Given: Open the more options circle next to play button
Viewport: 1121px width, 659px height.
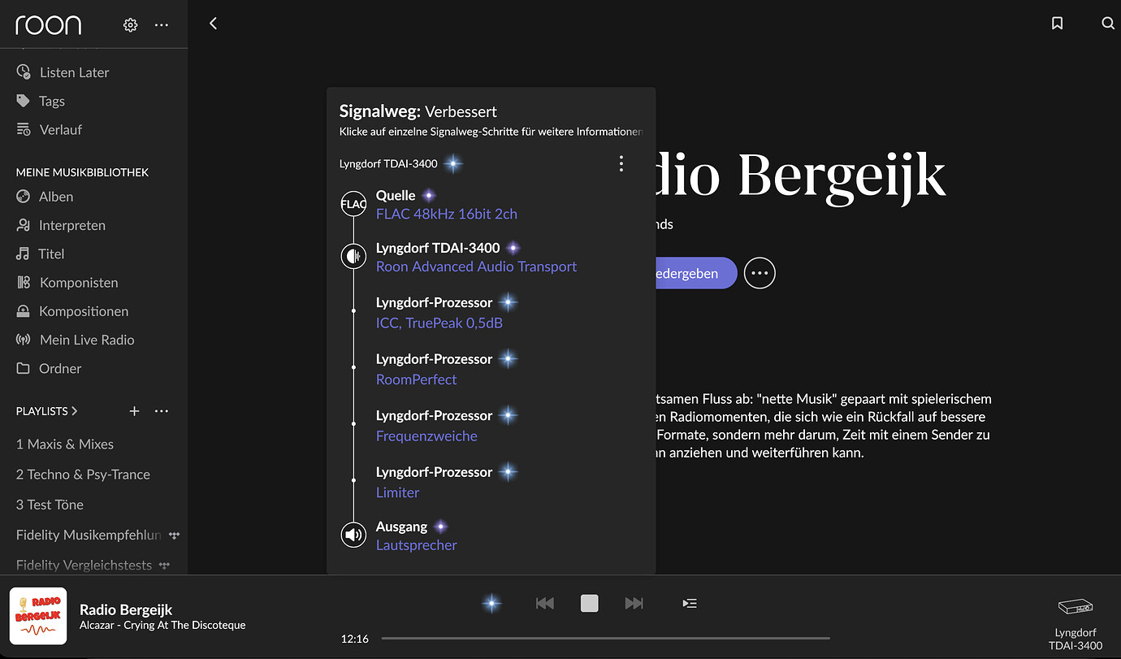Looking at the screenshot, I should coord(760,273).
